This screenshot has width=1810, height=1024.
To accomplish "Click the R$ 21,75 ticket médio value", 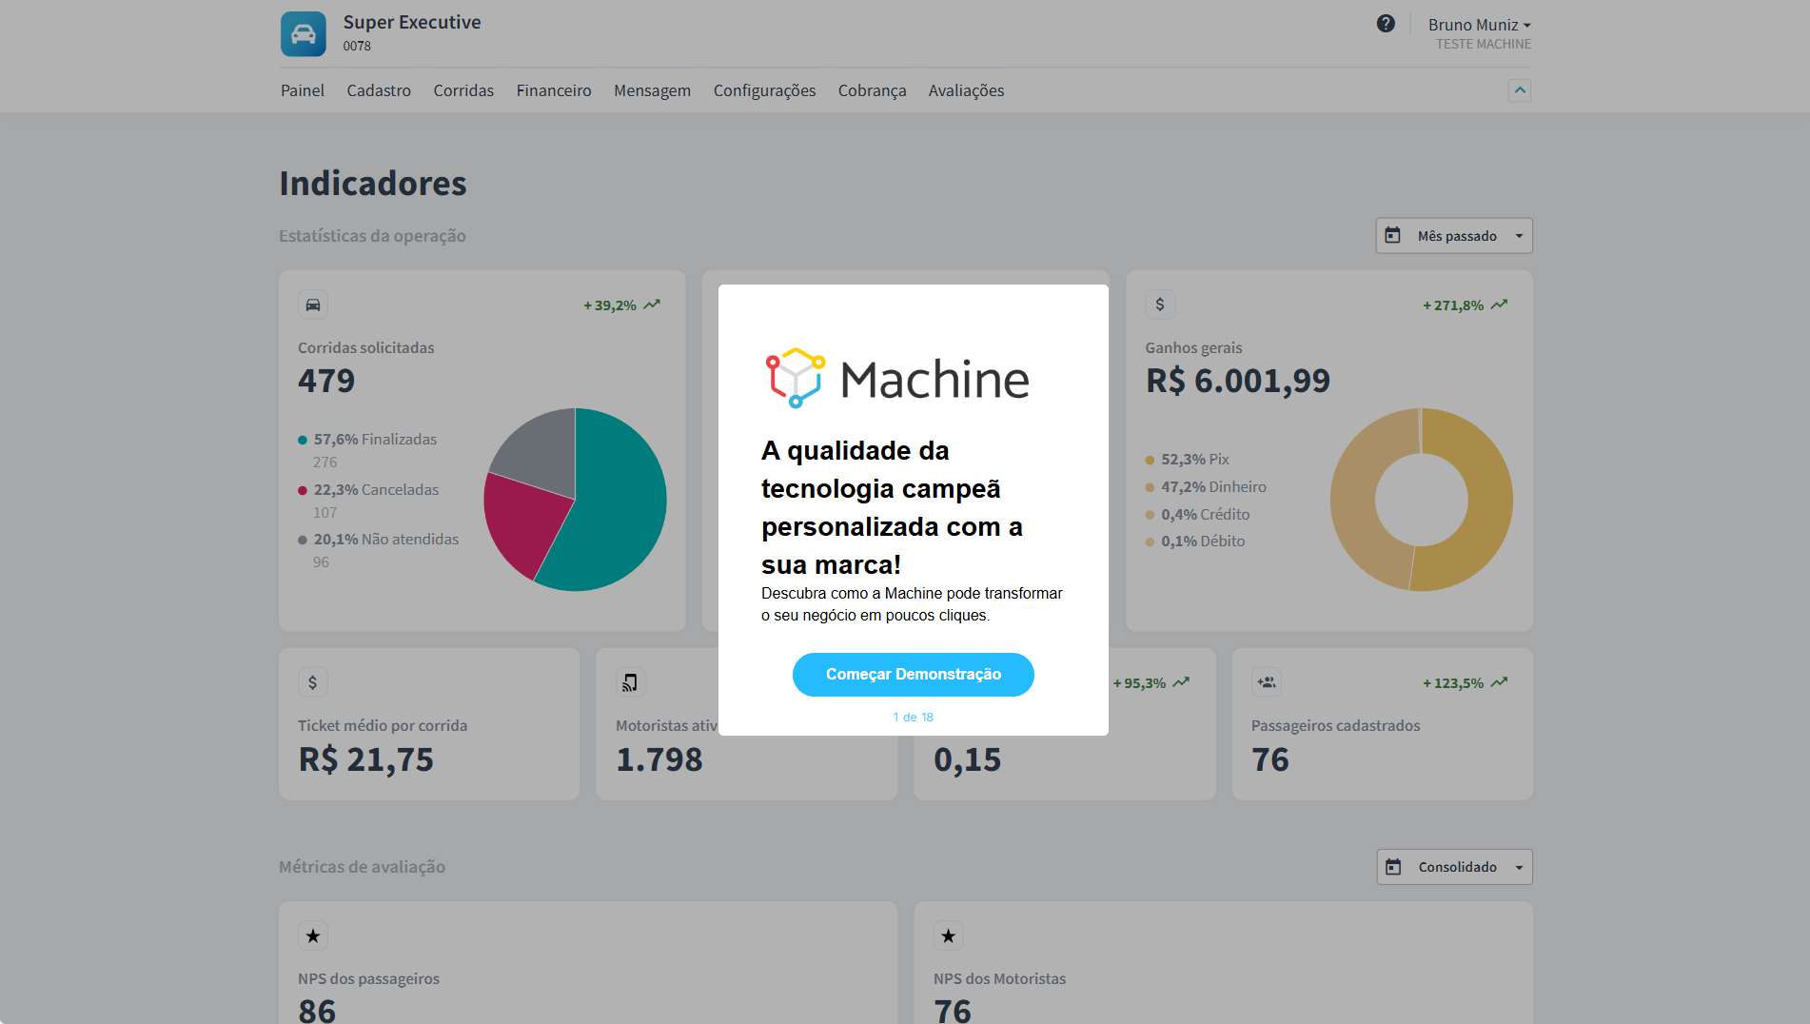I will click(x=366, y=759).
